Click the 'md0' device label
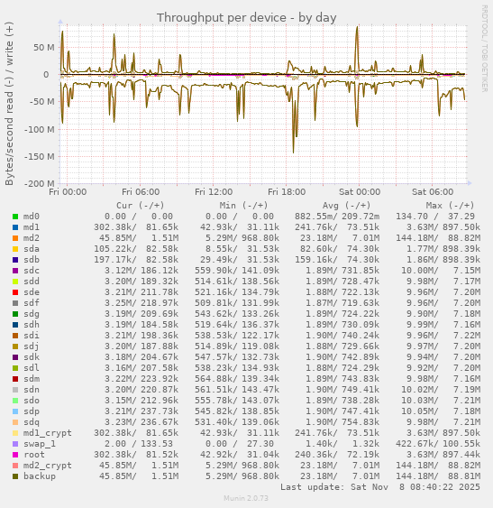 pos(32,217)
